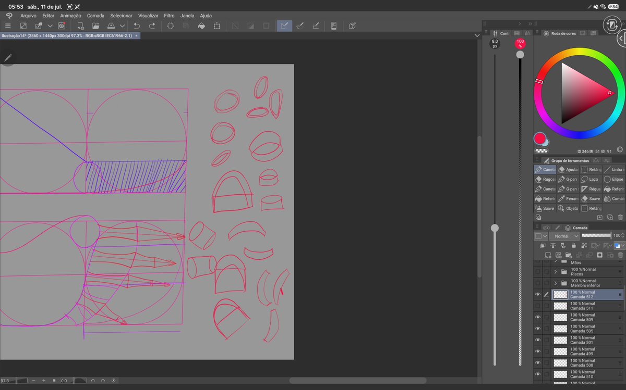
Task: Select the Ilustração14 canvas tab
Action: tap(67, 35)
